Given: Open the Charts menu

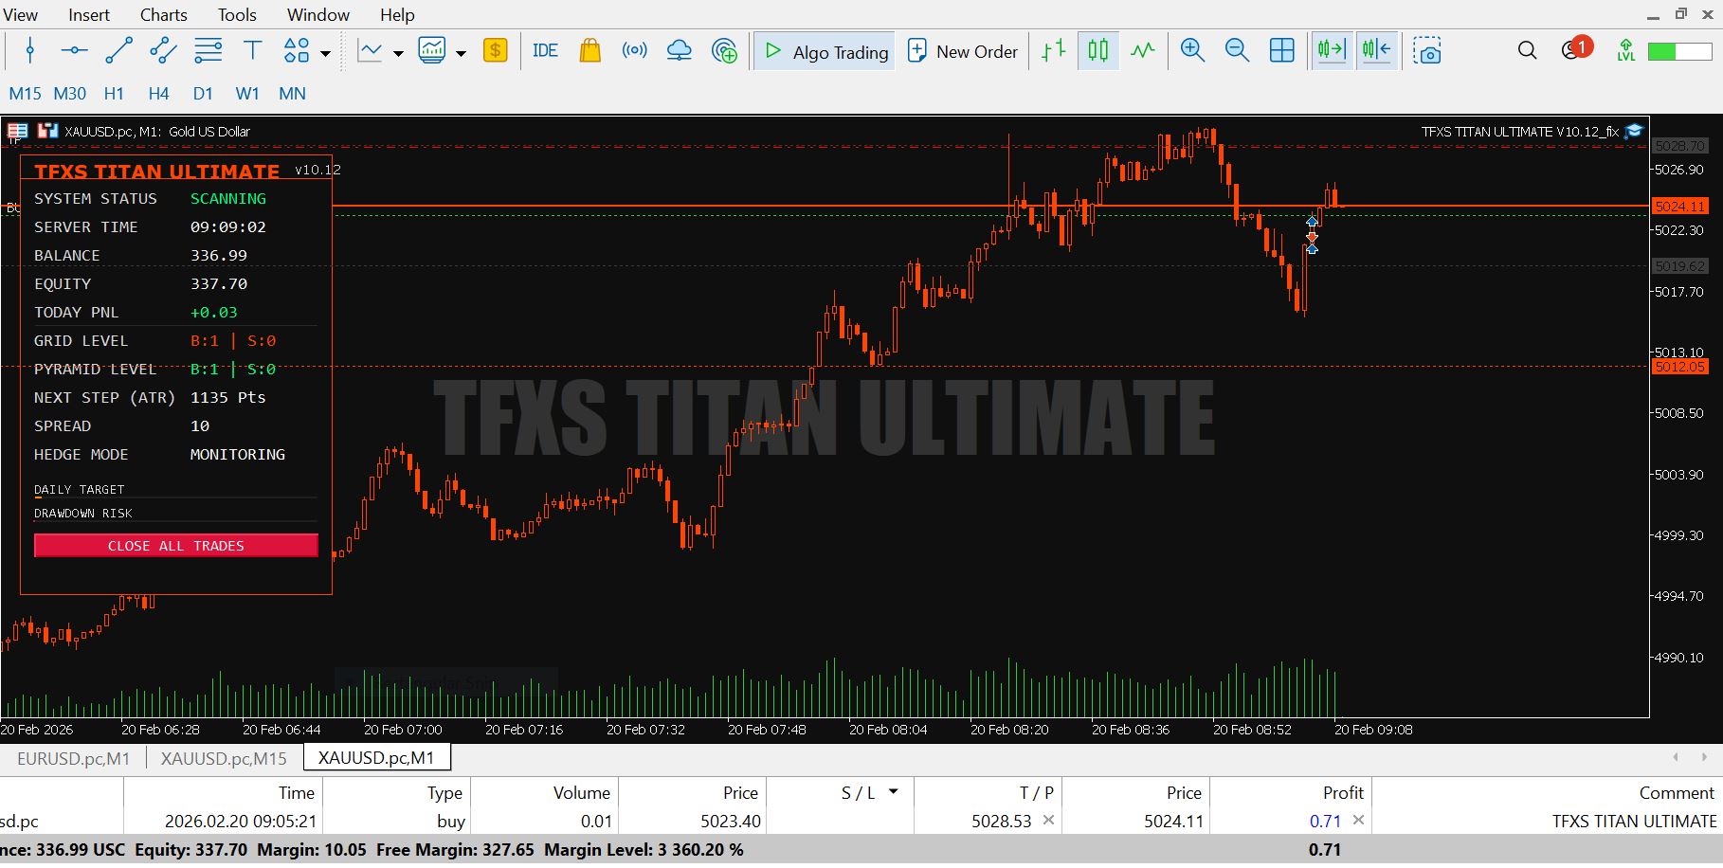Looking at the screenshot, I should [163, 15].
